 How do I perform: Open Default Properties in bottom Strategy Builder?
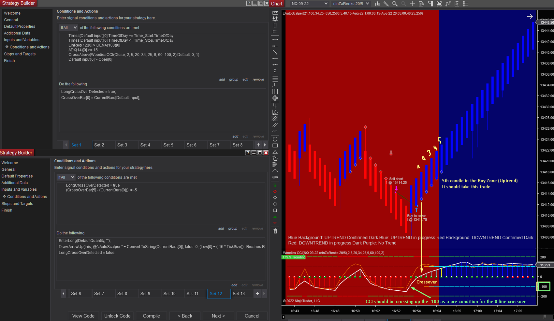click(17, 176)
